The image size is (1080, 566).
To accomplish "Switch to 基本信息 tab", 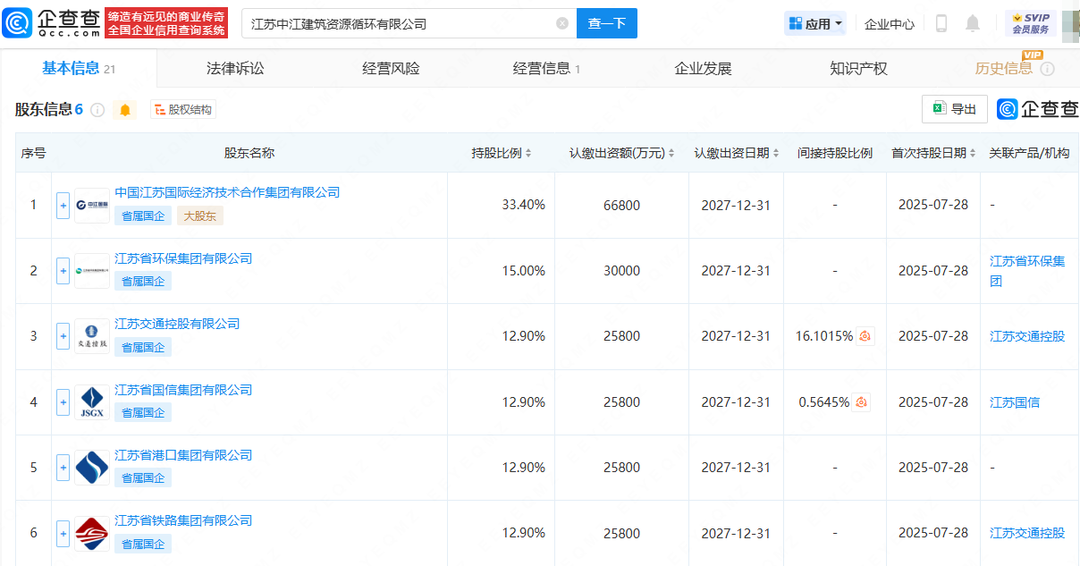I will point(79,69).
